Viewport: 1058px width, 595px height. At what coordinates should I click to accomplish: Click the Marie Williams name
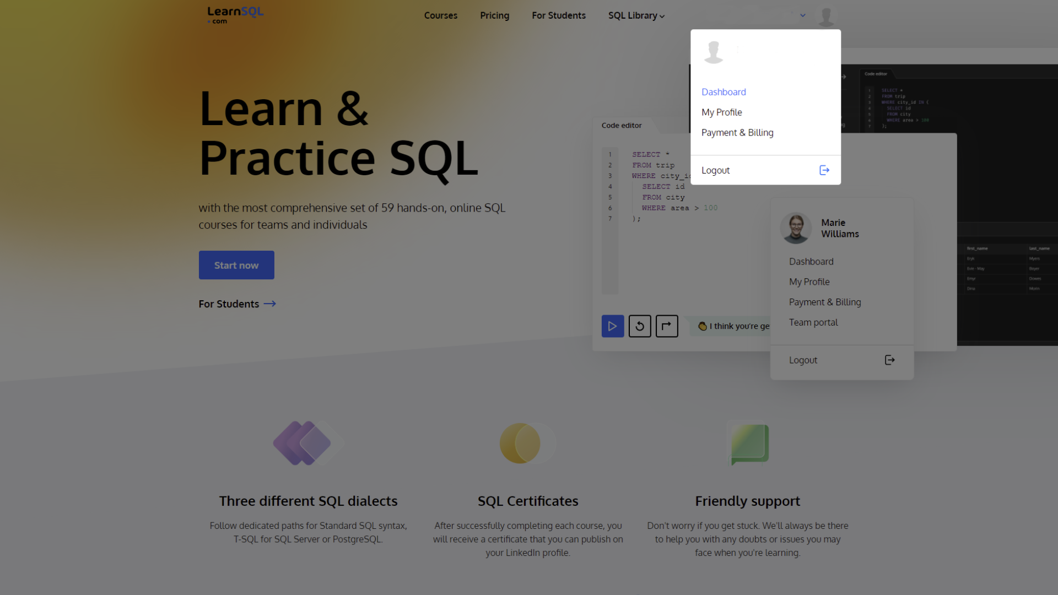point(840,228)
